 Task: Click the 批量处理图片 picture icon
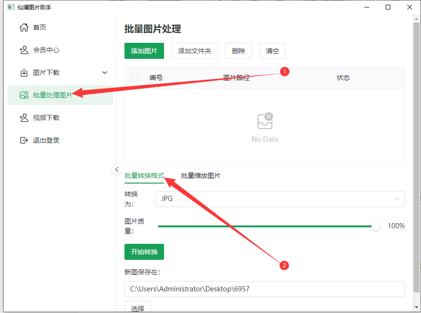[24, 95]
